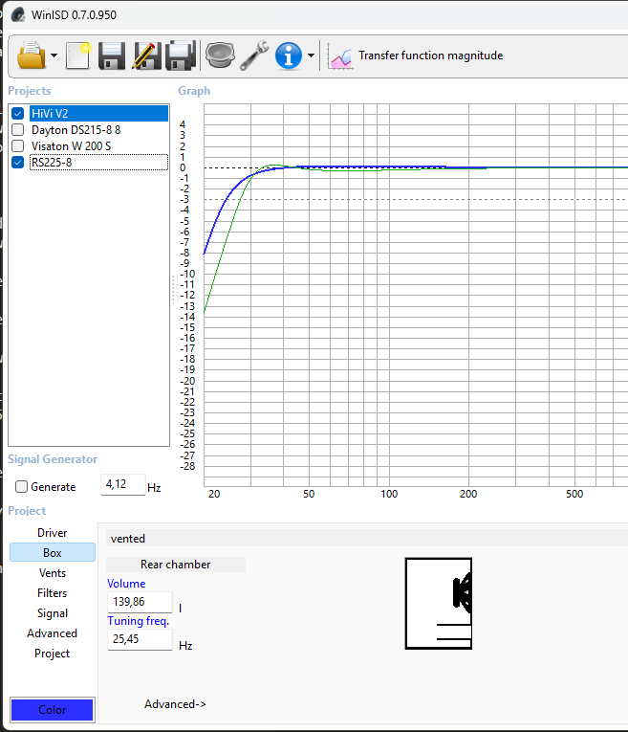Screen dimensions: 628x732
Task: Expand the open-folder dropdown arrow
Action: pos(54,55)
